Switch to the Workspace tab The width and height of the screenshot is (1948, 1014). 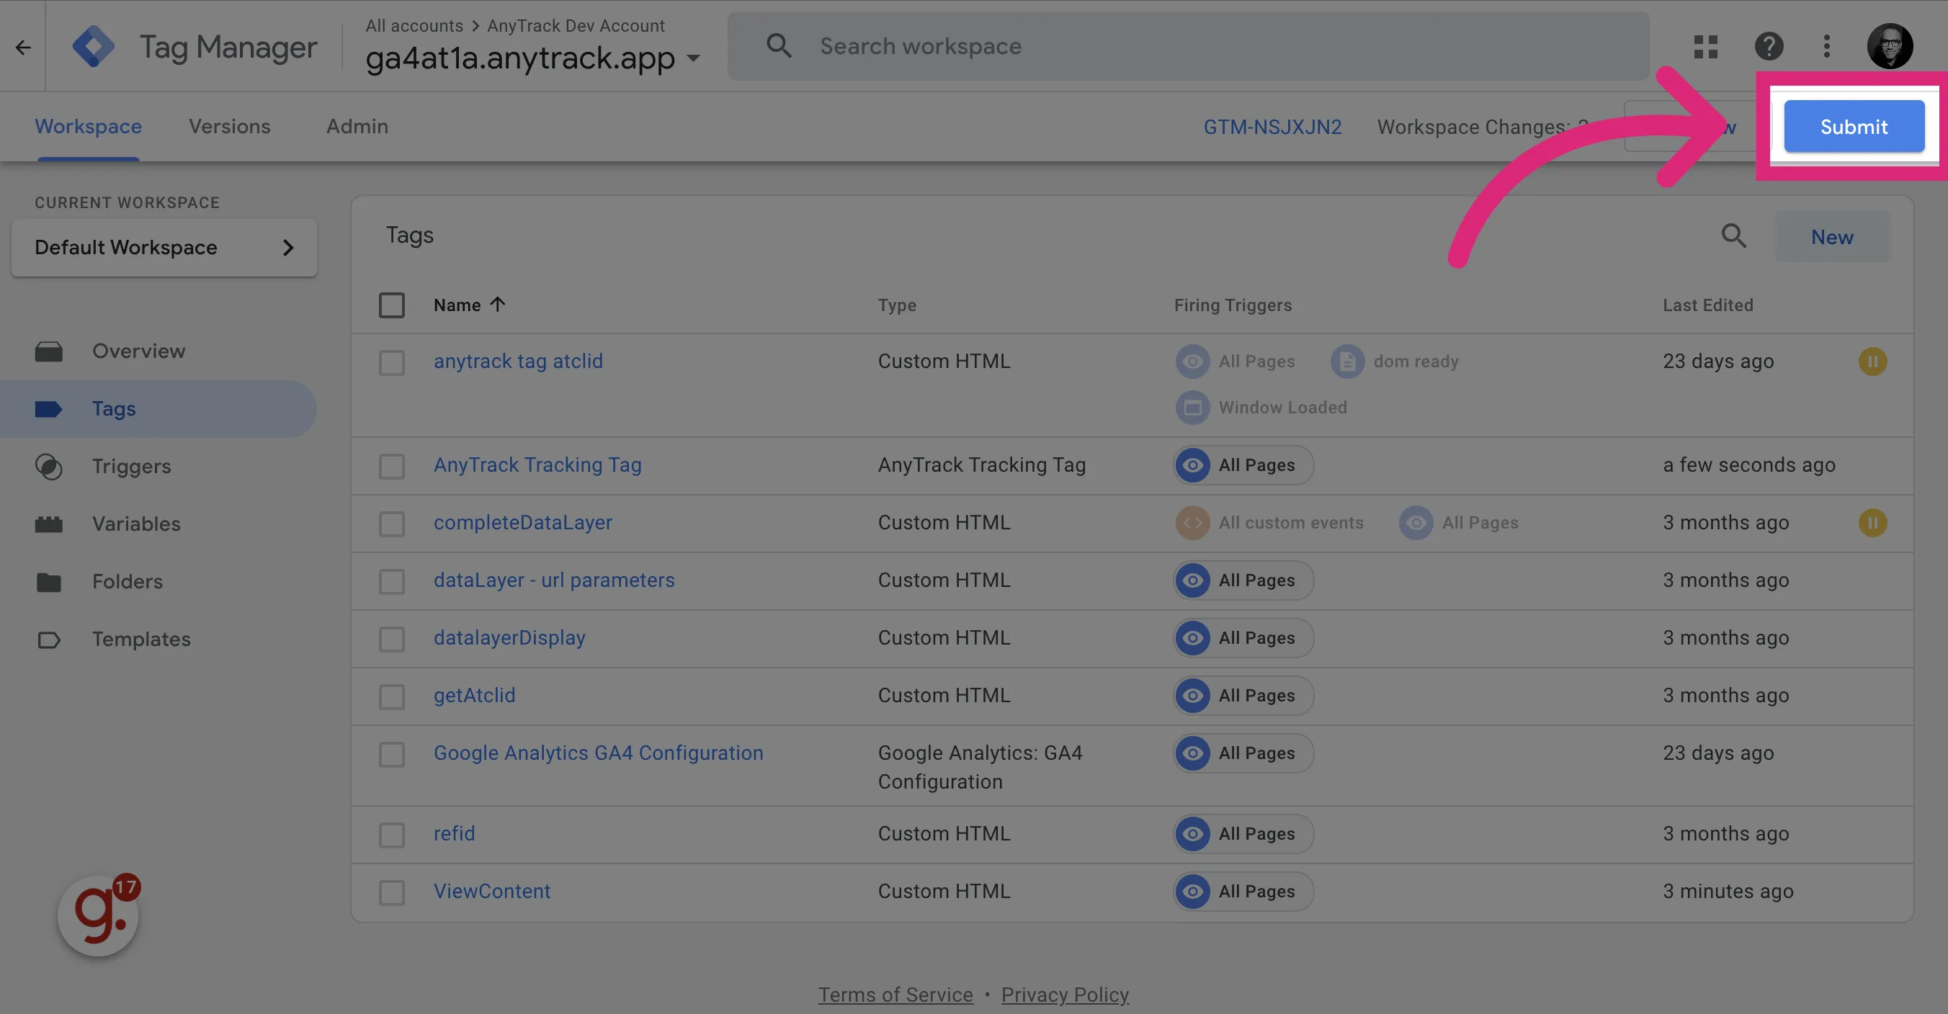[x=89, y=126]
